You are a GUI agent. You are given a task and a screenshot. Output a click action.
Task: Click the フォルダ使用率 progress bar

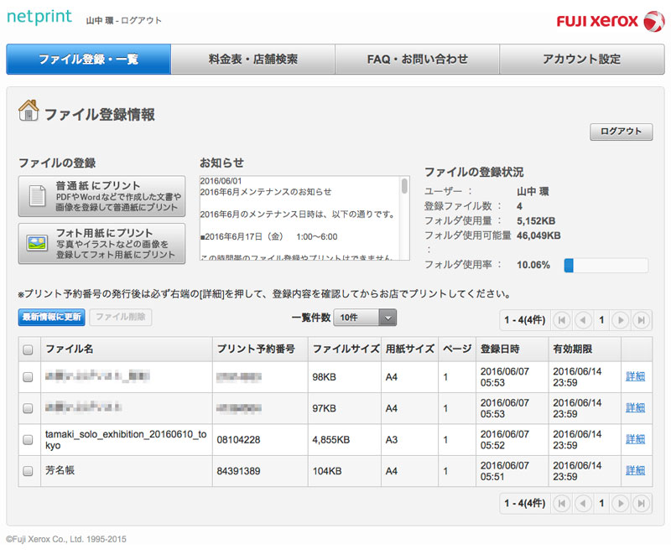pyautogui.click(x=606, y=266)
